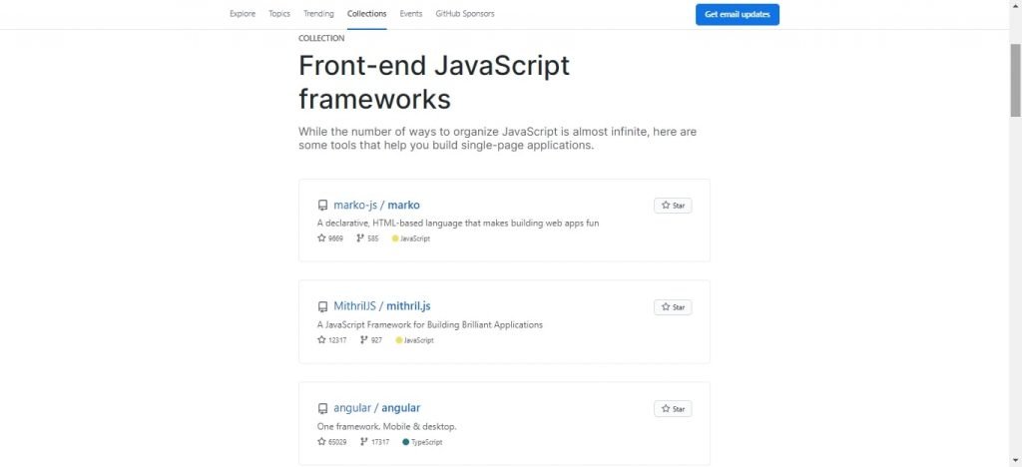The height and width of the screenshot is (467, 1022).
Task: Click the fork icon next to 927
Action: 363,340
